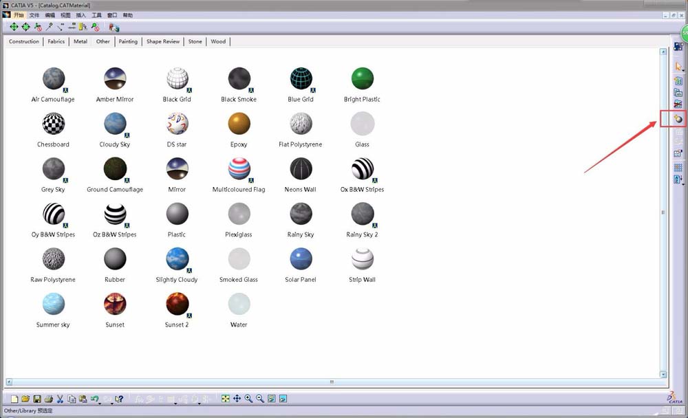Screen dimensions: 688x418
Task: Click the green magnifier with red stop icon
Action: click(95, 27)
